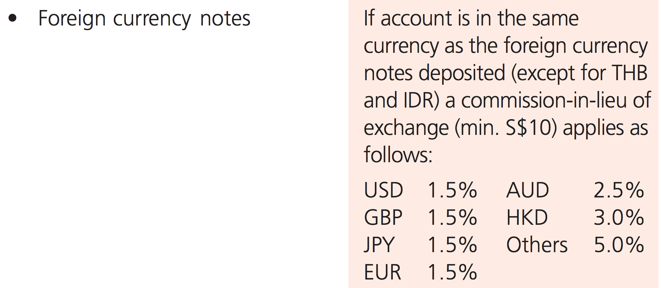
Task: Click the 2.5% rate for AUD
Action: point(619,190)
